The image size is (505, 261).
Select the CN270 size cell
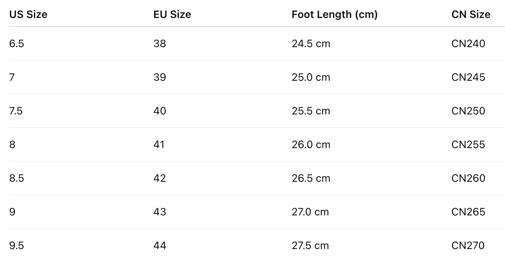[x=468, y=246]
